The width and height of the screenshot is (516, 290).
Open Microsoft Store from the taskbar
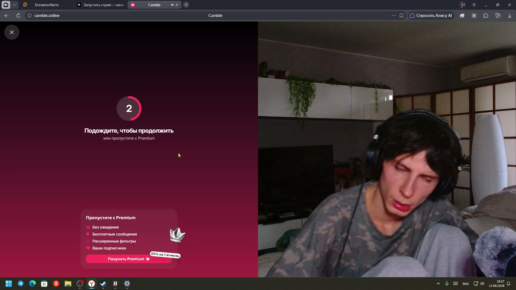tap(44, 284)
